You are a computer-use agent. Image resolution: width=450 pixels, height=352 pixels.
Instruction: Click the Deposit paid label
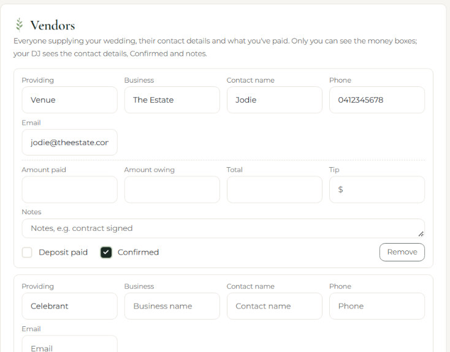coord(63,252)
